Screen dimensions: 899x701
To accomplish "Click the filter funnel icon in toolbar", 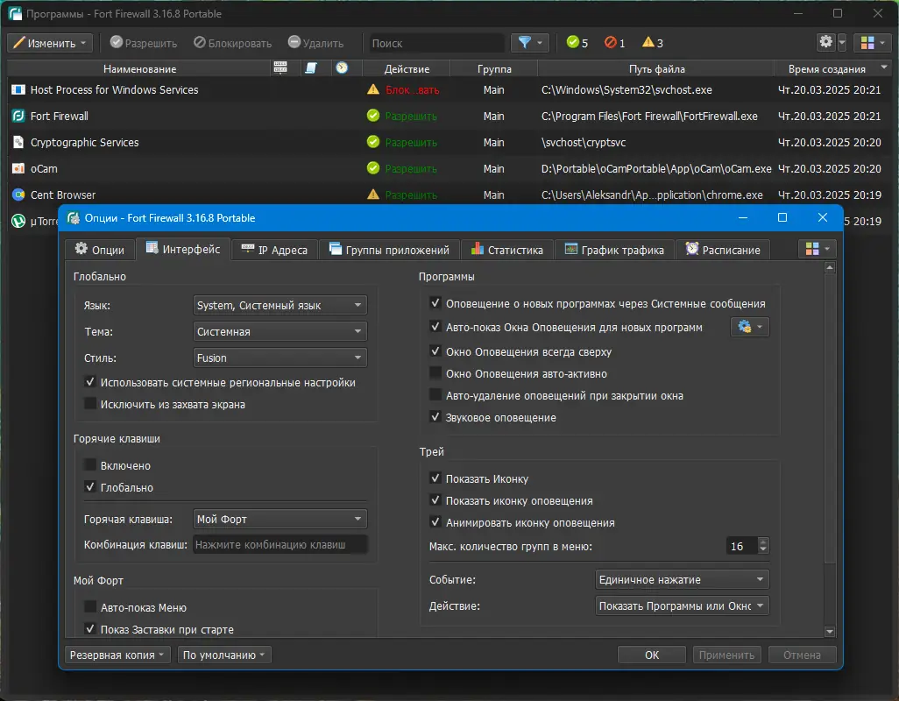I will point(525,42).
